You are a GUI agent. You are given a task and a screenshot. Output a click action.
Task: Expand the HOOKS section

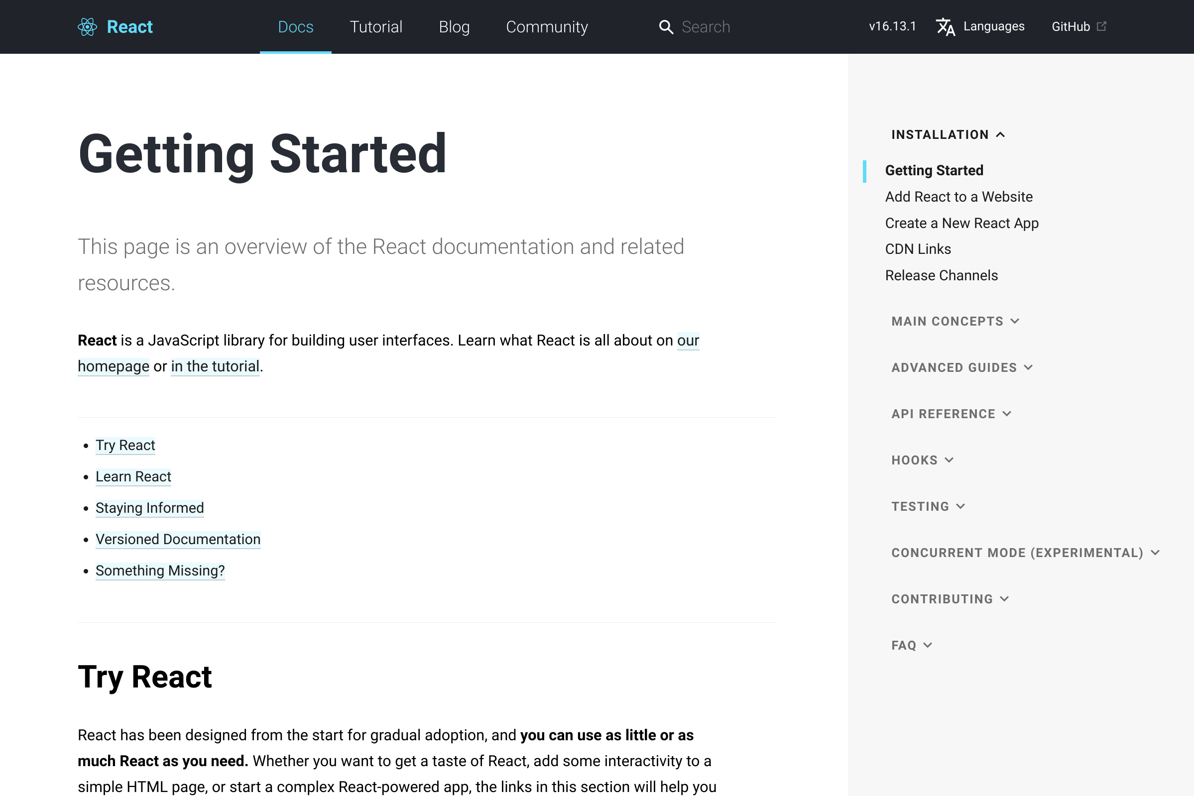(x=950, y=460)
